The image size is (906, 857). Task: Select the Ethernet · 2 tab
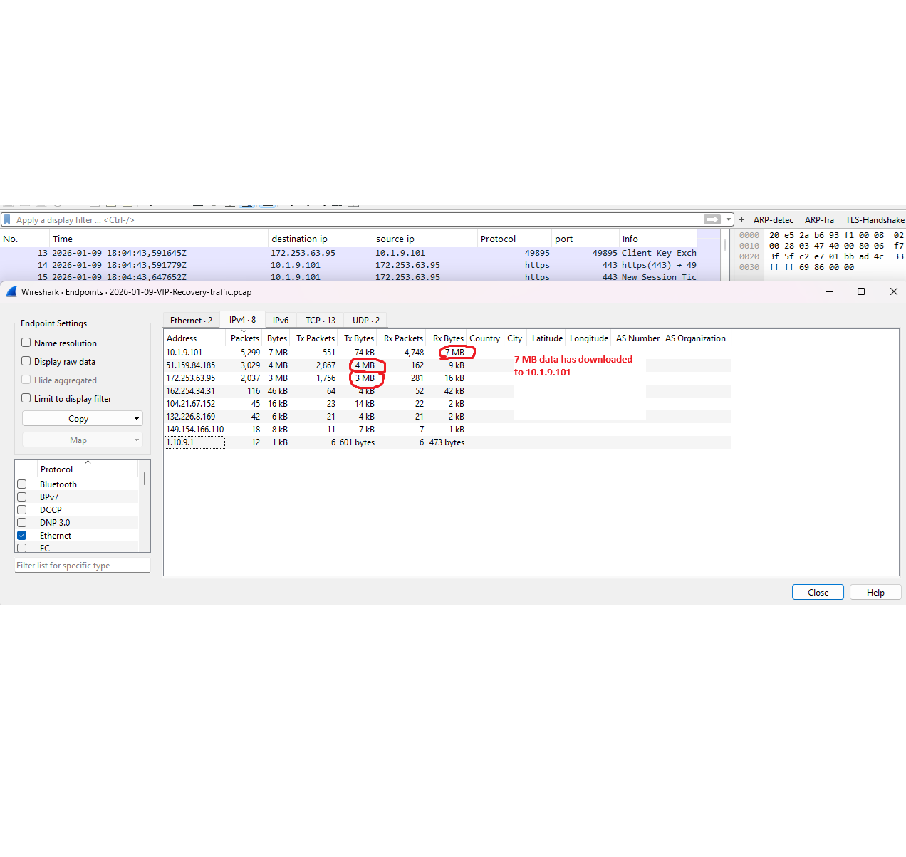point(190,320)
